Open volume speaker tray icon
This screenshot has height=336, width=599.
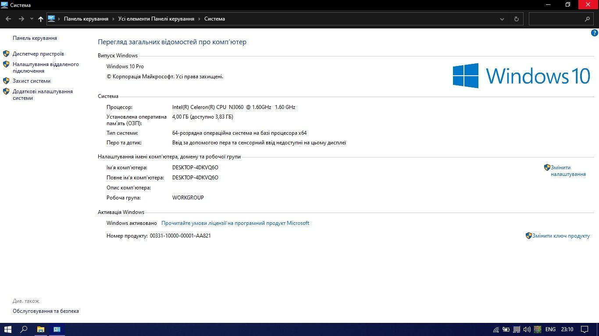tap(527, 329)
